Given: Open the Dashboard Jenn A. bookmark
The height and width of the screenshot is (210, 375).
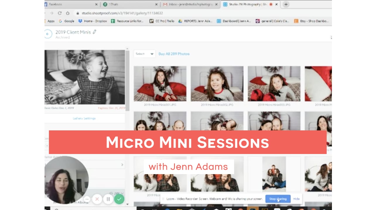Looking at the screenshot, I should click(234, 21).
